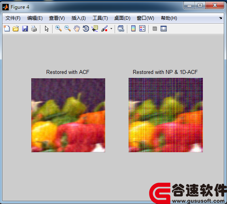Toggle the Edit Plot arrow tool
Viewport: 227px width, 204px height.
click(47, 28)
